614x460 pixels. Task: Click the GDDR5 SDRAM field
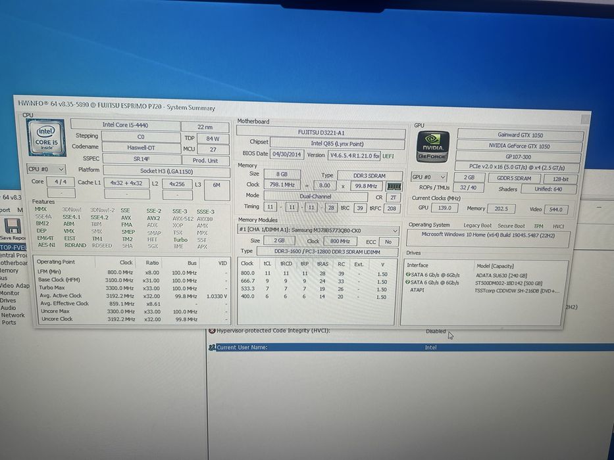[514, 178]
